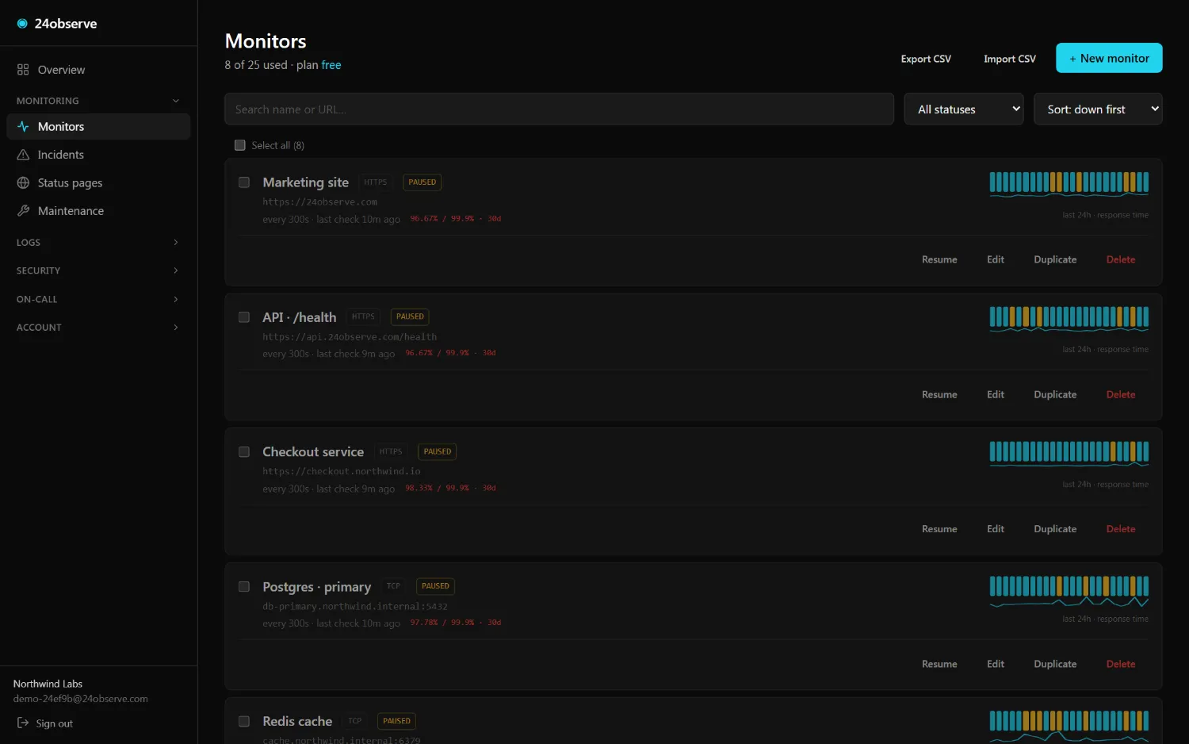1189x744 pixels.
Task: Check the Postgres · primary monitor checkbox
Action: pyautogui.click(x=244, y=587)
